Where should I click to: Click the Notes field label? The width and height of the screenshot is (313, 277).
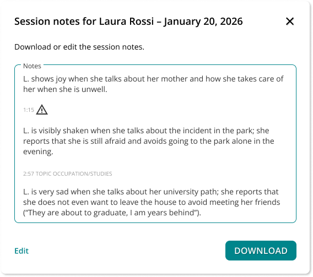click(32, 66)
